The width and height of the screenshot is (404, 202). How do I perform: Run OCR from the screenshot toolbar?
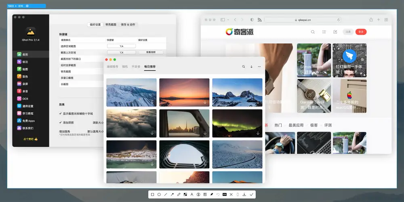point(225,195)
